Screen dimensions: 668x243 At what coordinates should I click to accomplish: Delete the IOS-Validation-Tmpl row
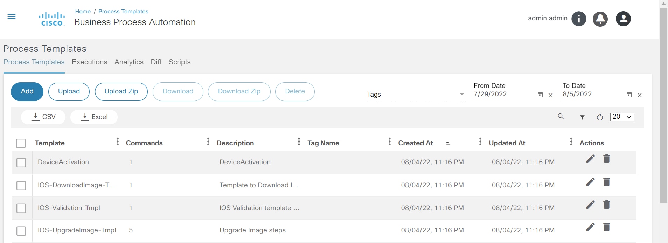[x=606, y=205]
